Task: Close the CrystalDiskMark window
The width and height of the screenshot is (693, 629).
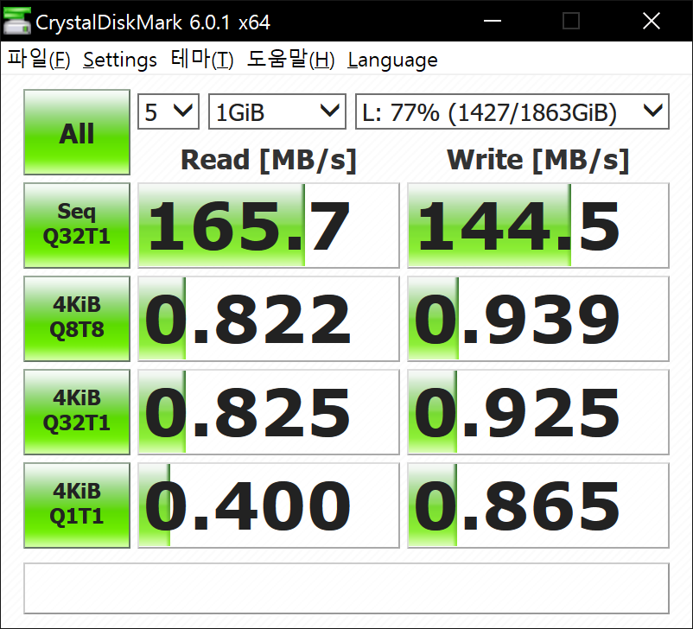Action: click(651, 21)
